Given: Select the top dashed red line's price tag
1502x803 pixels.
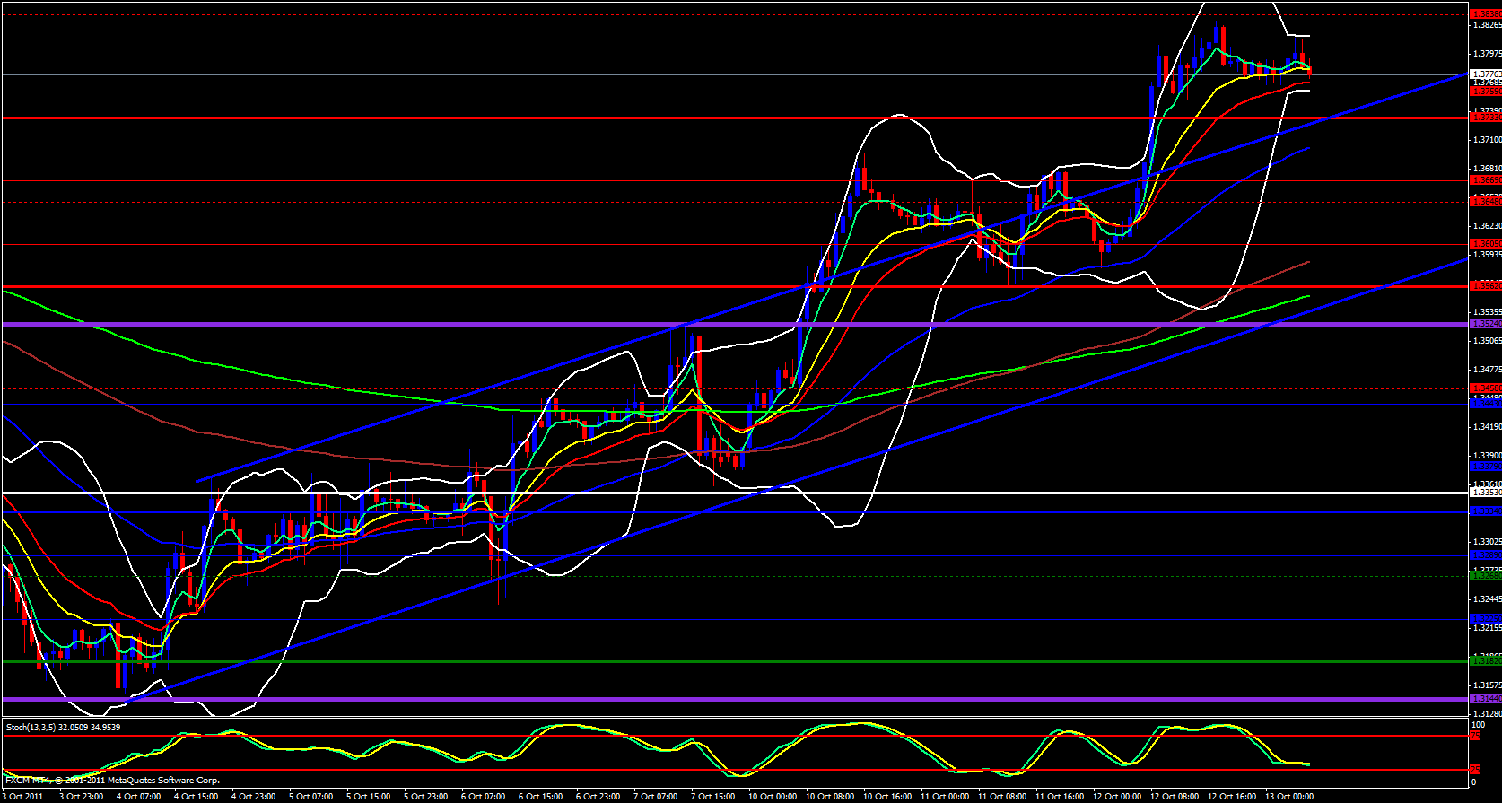Looking at the screenshot, I should [1486, 14].
